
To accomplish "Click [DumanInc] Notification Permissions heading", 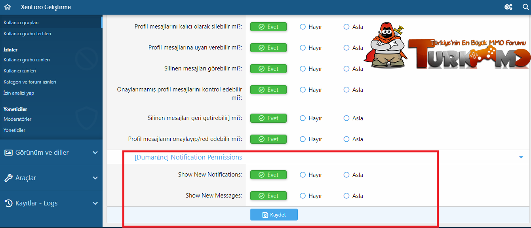I will click(188, 157).
